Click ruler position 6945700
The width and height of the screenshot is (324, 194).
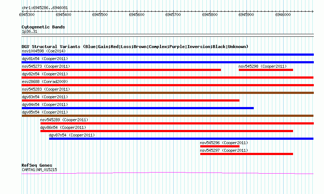pos(173,15)
